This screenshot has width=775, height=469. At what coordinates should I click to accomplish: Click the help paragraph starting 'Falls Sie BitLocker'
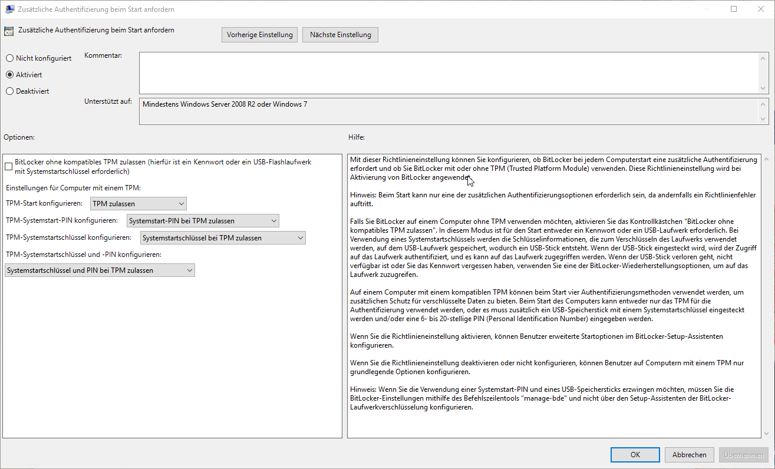click(553, 248)
